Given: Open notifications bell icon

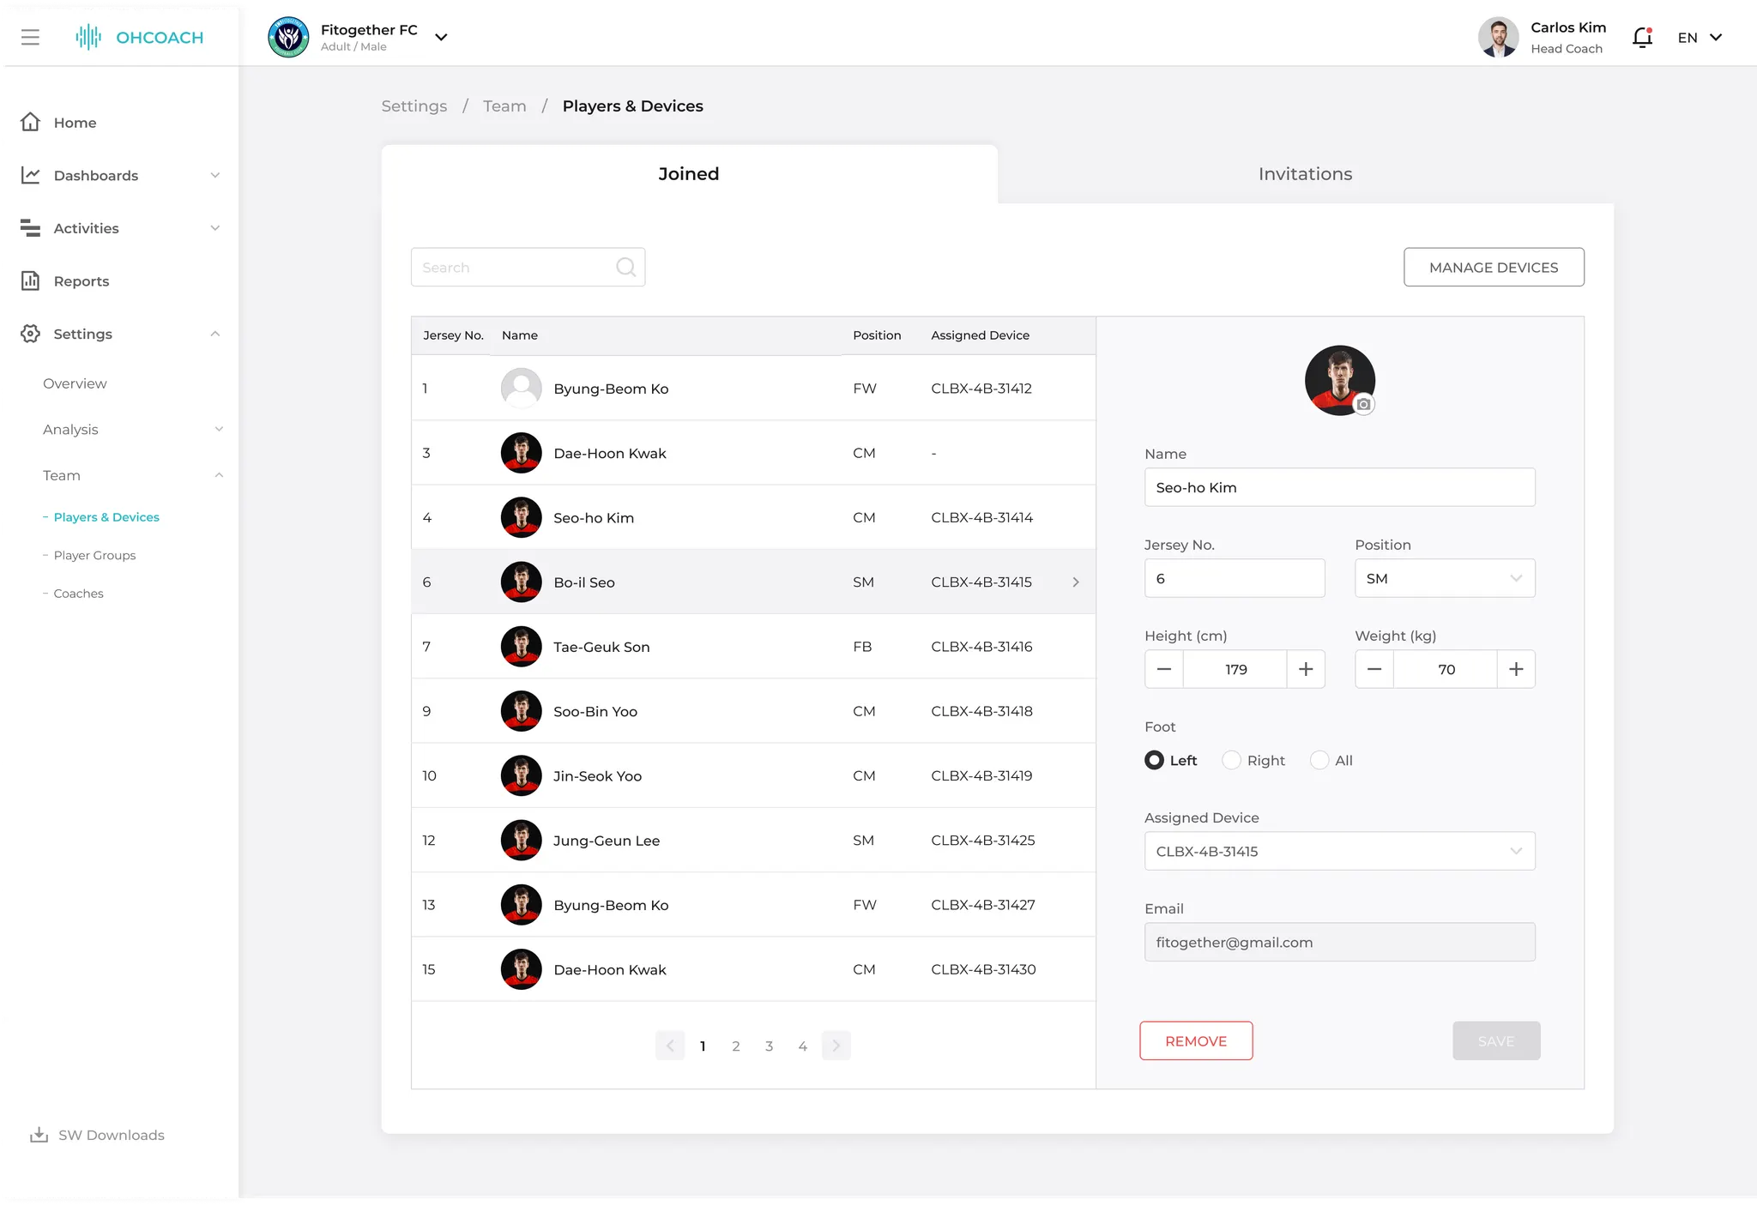Looking at the screenshot, I should coord(1642,37).
